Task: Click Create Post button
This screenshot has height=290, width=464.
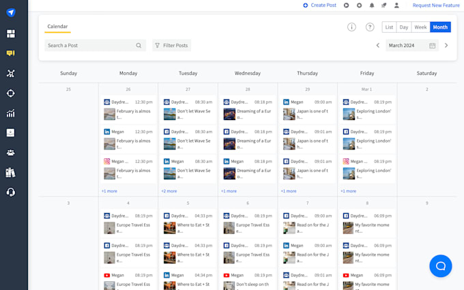Action: [319, 5]
